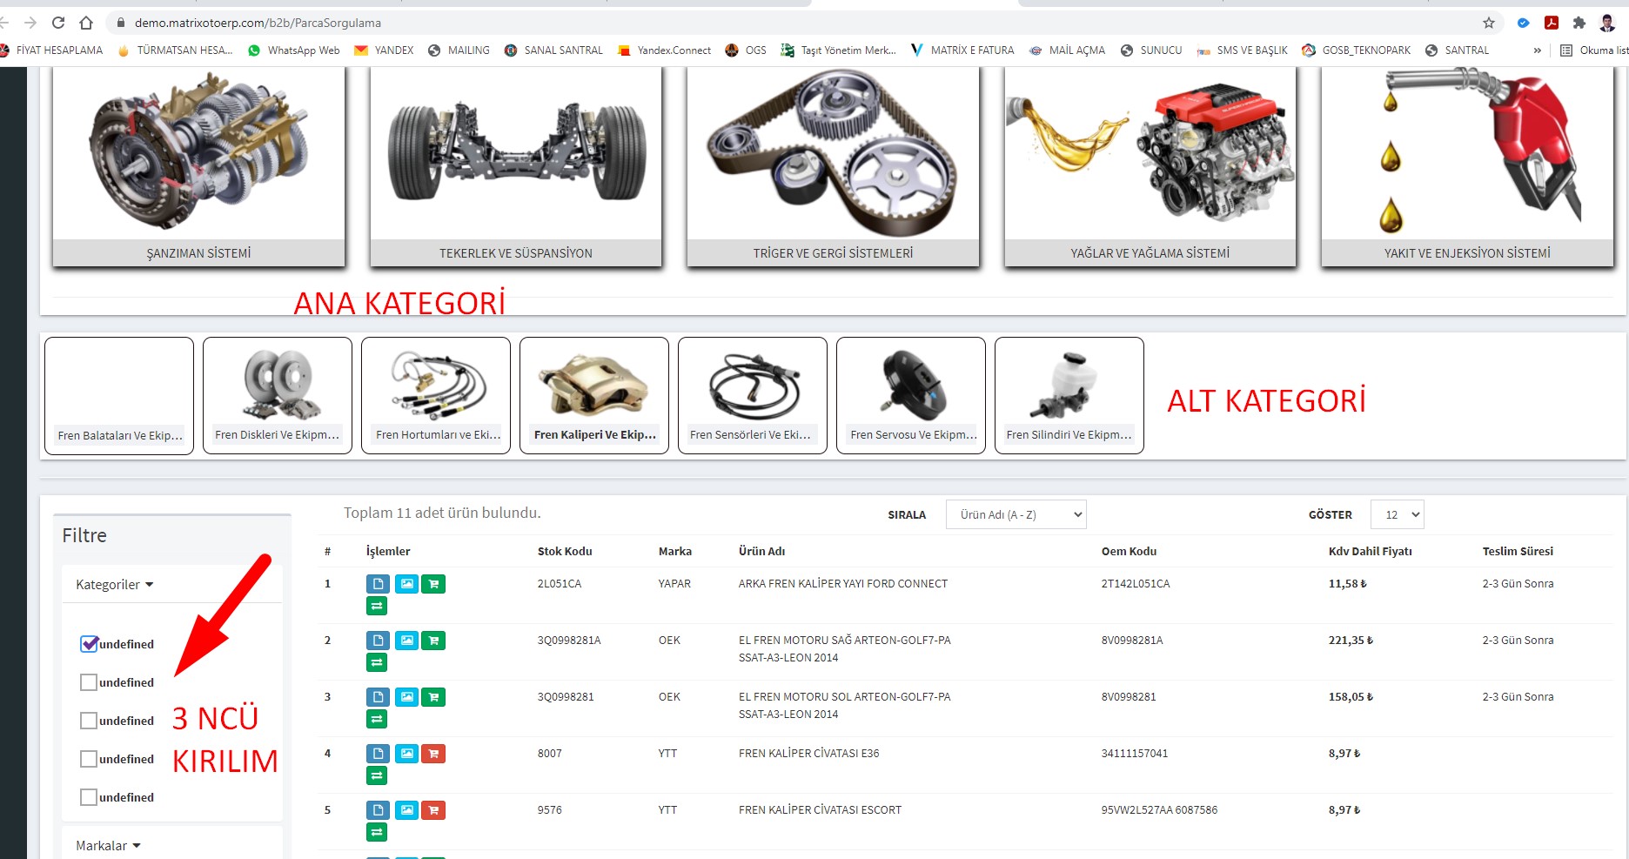Check the second undefined category checkbox
Viewport: 1629px width, 859px height.
89,682
